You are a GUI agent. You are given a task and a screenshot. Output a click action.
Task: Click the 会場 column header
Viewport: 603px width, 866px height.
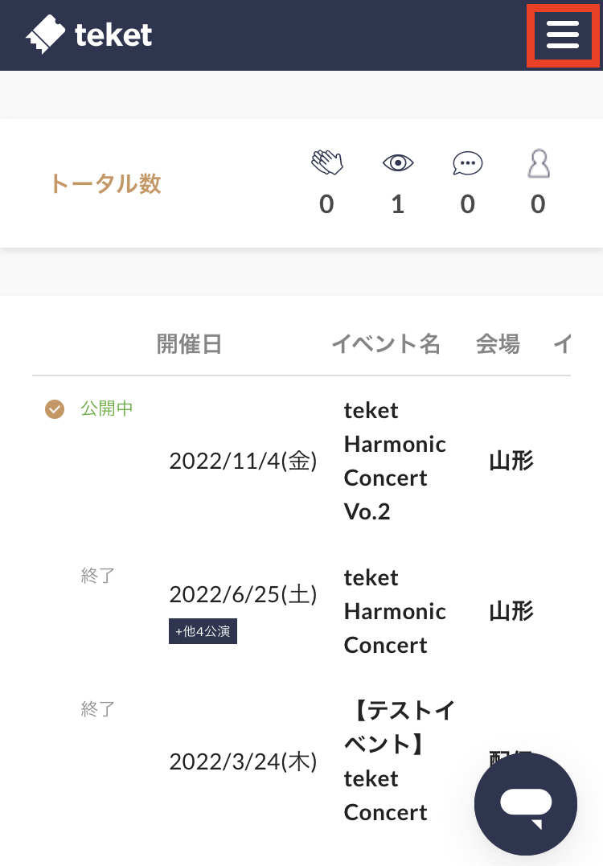coord(498,343)
